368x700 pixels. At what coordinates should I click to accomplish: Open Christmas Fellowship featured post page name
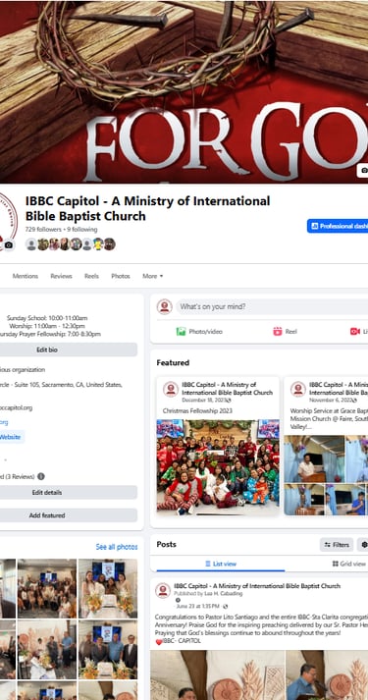coord(227,389)
